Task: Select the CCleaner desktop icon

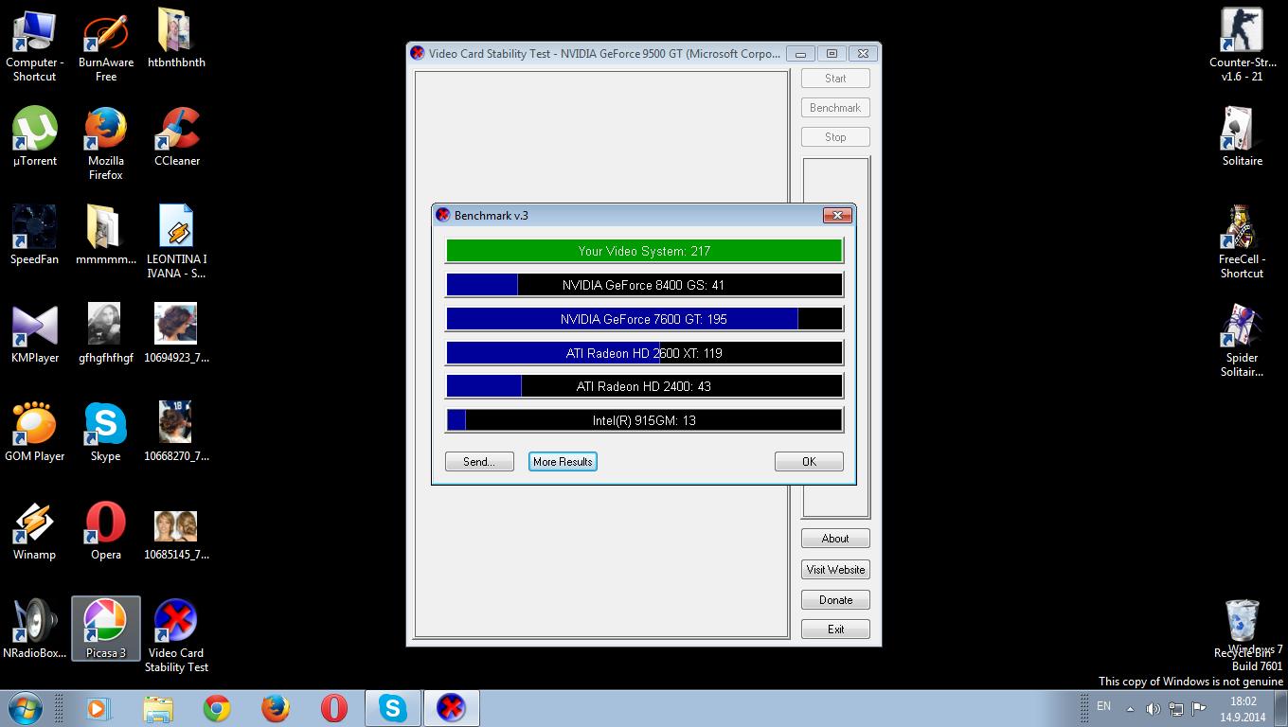Action: (x=177, y=136)
